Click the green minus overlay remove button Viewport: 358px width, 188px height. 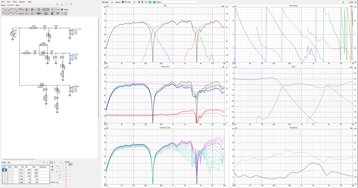154,2
